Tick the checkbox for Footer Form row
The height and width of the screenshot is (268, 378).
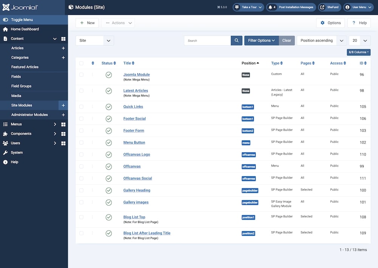81,130
